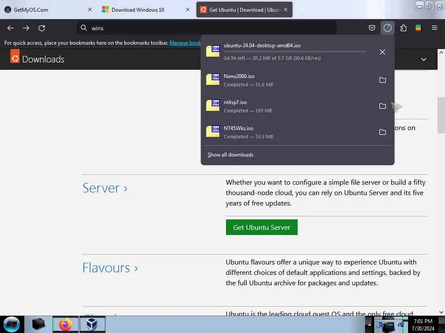The height and width of the screenshot is (333, 445).
Task: Open the NT45Wks.iso completed download
Action: point(289,132)
